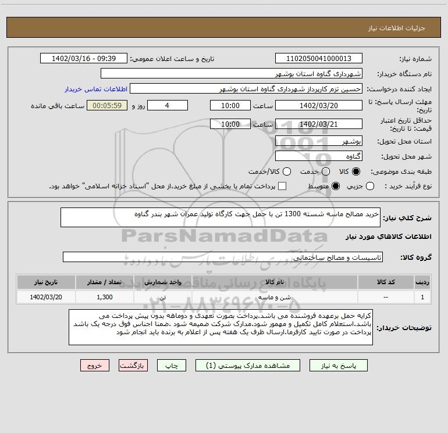Click the general need description text box
The width and height of the screenshot is (448, 433).
[221, 217]
